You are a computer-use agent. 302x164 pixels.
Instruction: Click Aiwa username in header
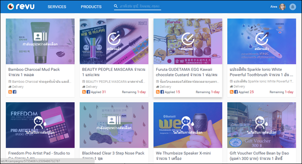[x=274, y=7]
